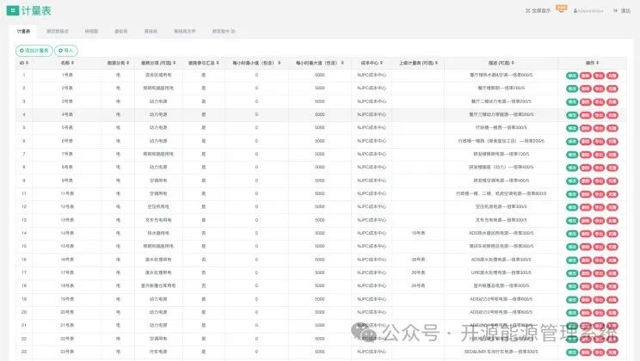Click last red button in 8号表 row
Viewport: 640px width, 361px height.
(x=612, y=168)
